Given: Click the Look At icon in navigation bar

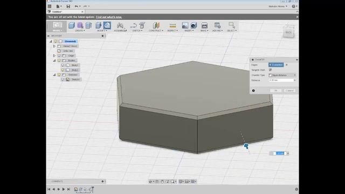Looking at the screenshot, I should coord(157,182).
